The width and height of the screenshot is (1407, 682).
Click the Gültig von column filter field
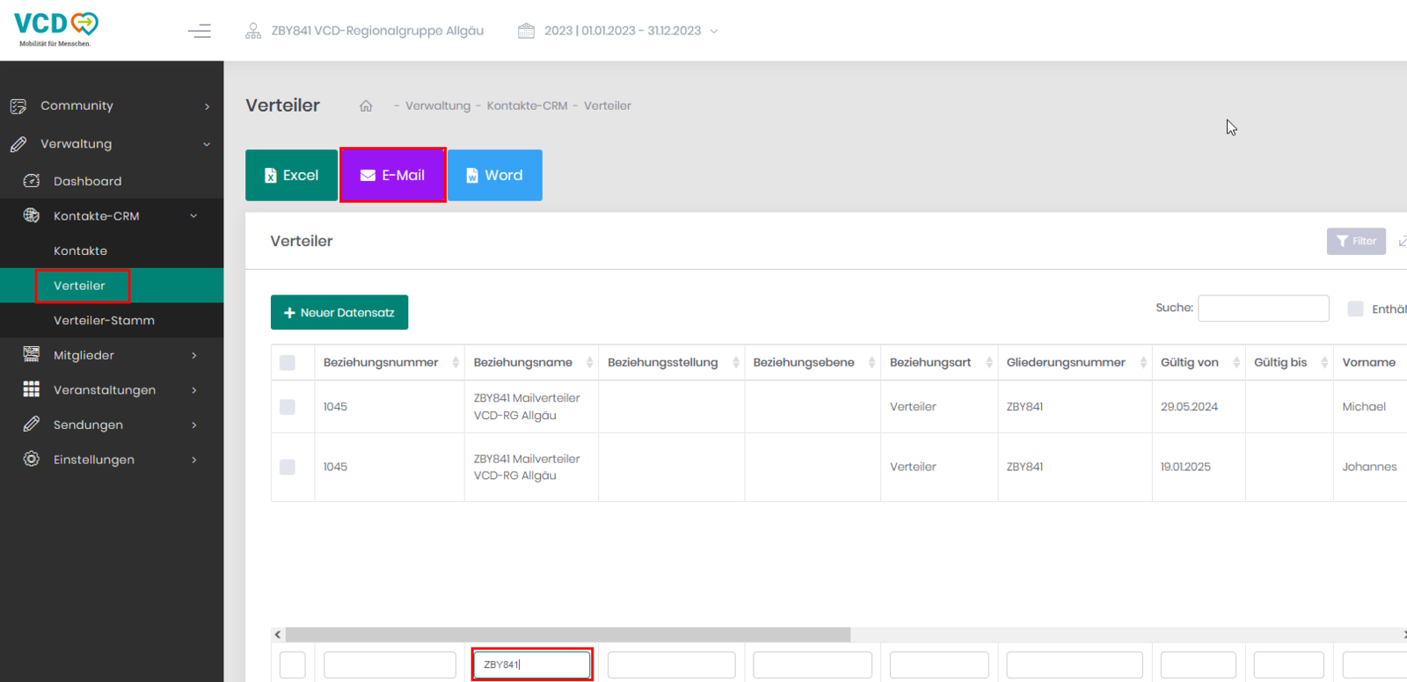tap(1198, 664)
